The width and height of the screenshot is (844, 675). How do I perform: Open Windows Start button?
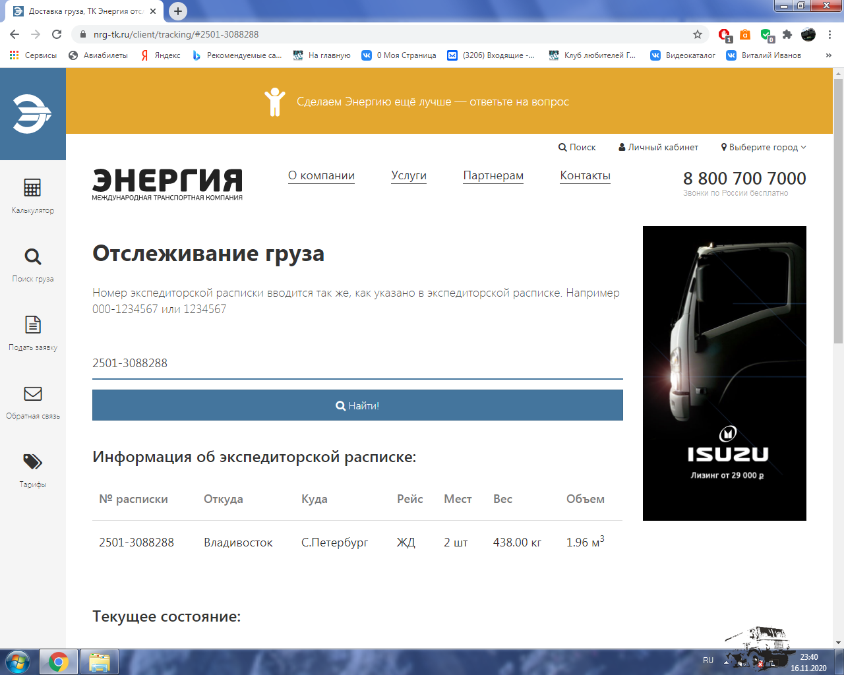pos(18,661)
